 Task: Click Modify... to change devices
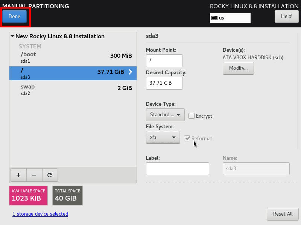238,68
